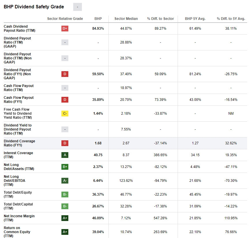Click the D+ grade badge for Cash Dividend Payout Ratio
250x238 pixels.
[65, 29]
